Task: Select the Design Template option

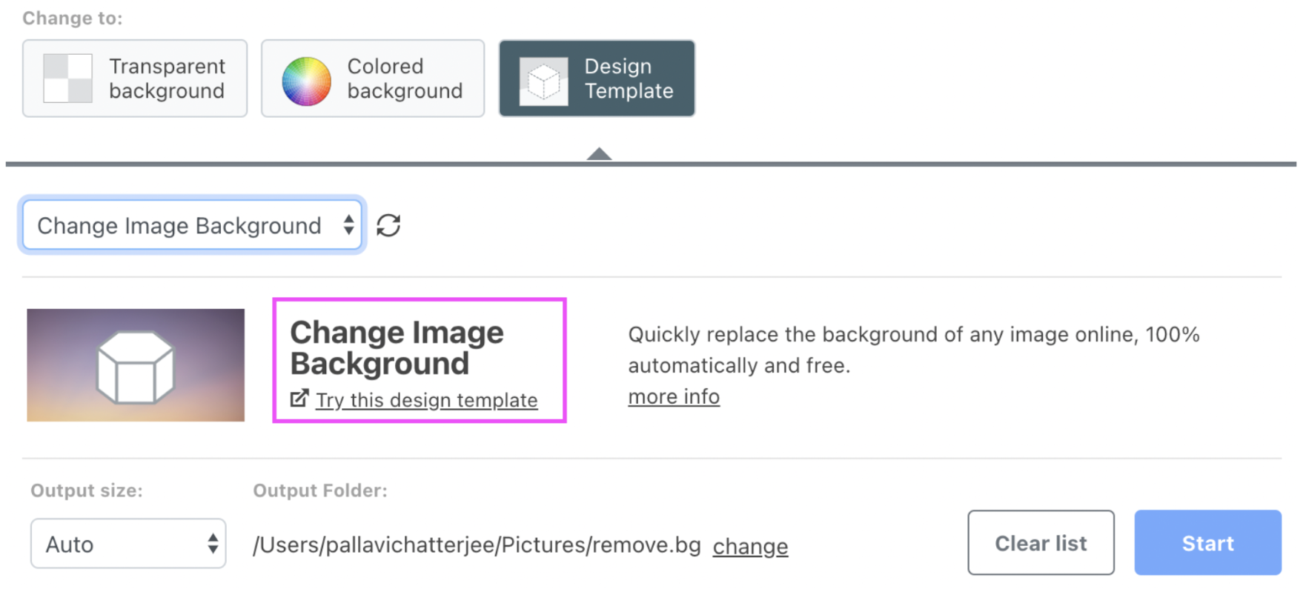Action: click(597, 79)
